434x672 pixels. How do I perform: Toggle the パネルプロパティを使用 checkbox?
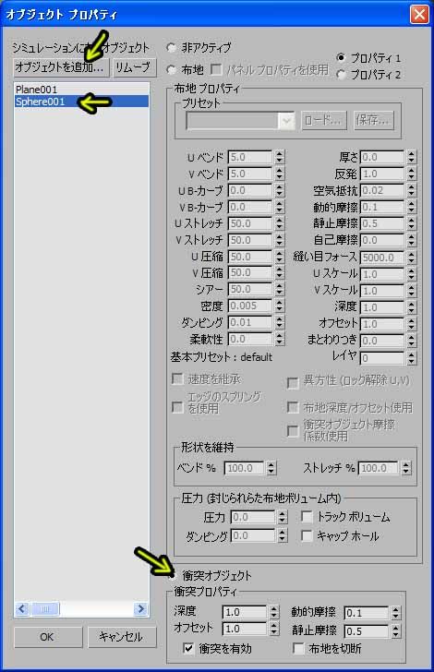216,69
